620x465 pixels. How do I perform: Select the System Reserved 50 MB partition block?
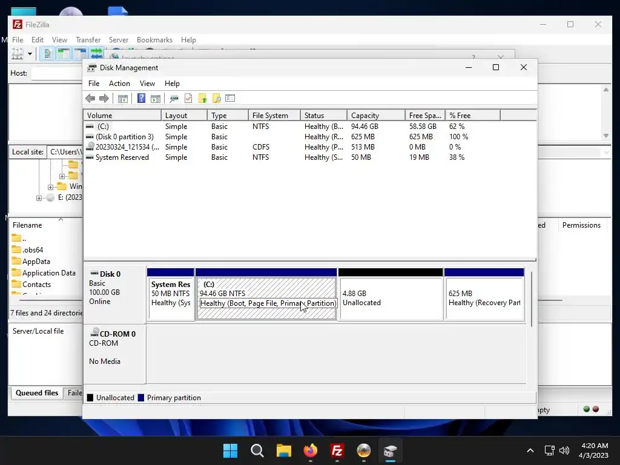point(171,294)
